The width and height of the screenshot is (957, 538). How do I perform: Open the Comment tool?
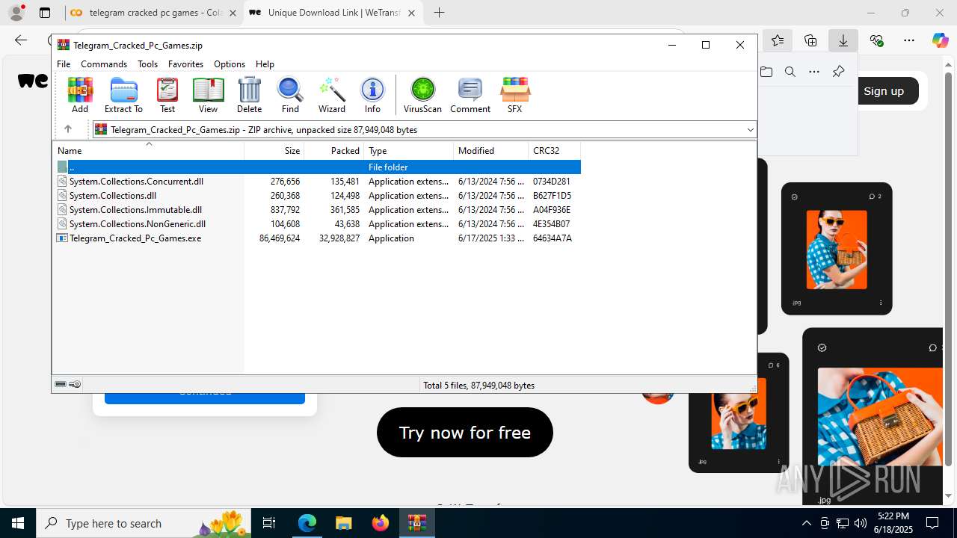[470, 95]
